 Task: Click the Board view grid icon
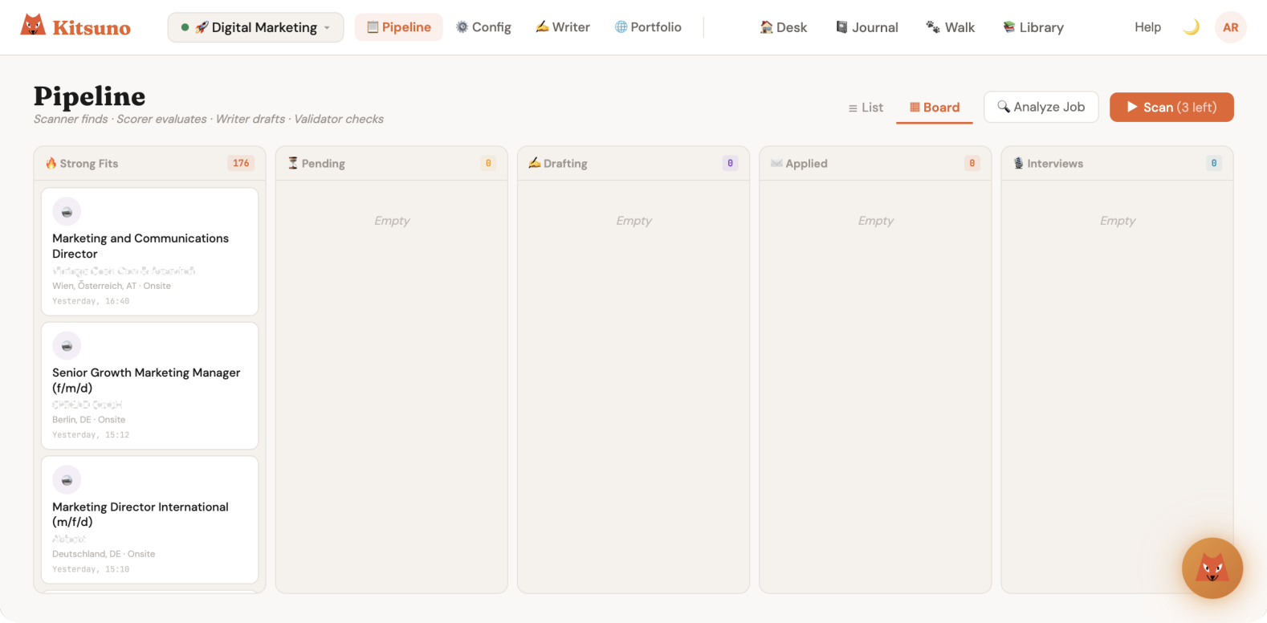click(x=915, y=108)
